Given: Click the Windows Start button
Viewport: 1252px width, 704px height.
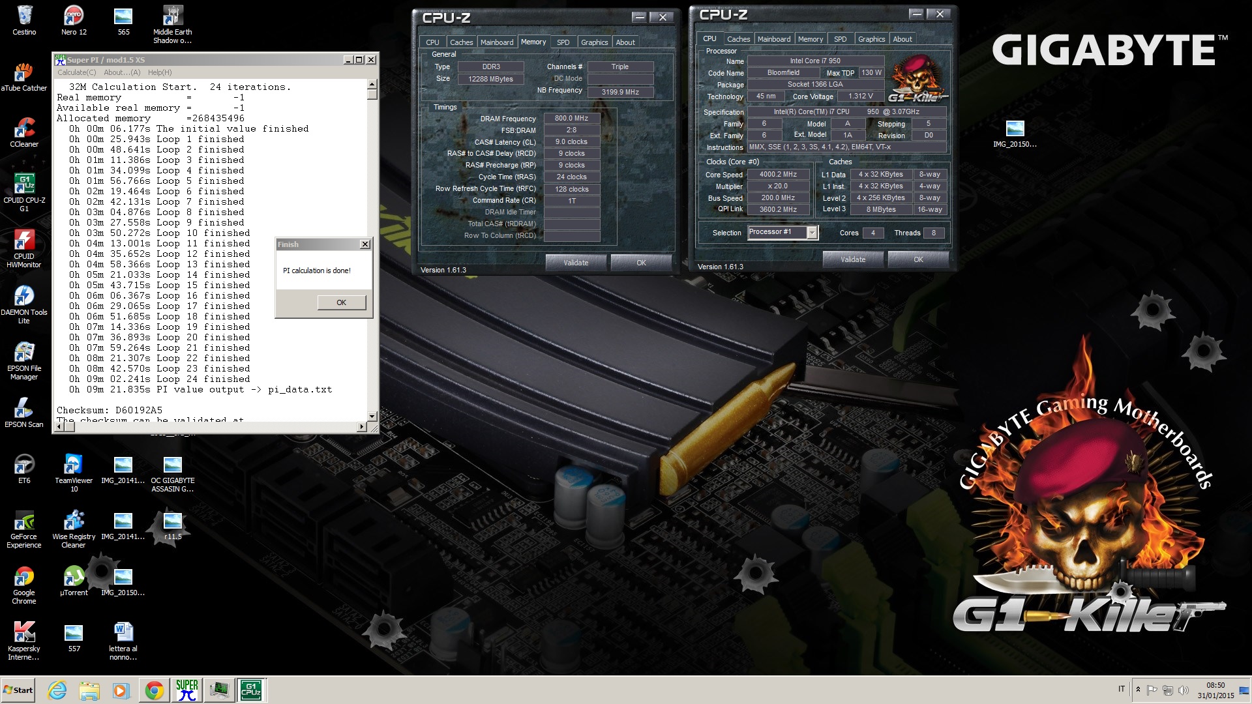Looking at the screenshot, I should pyautogui.click(x=18, y=690).
